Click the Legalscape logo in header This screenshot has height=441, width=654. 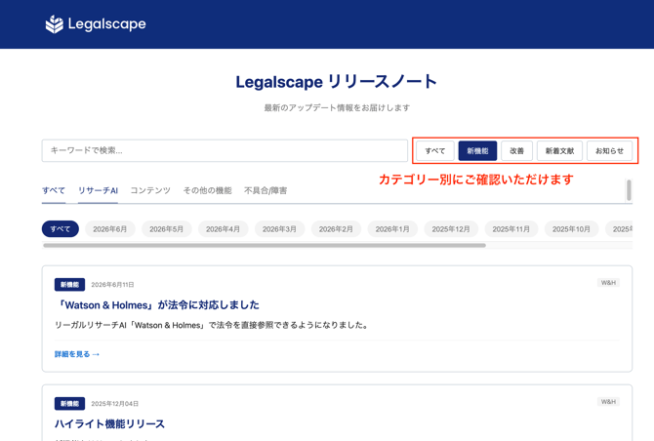96,24
